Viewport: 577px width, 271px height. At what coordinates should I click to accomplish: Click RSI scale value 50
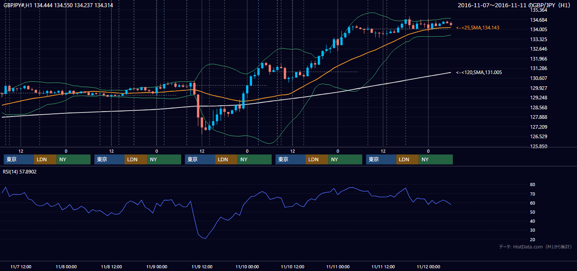pos(533,212)
